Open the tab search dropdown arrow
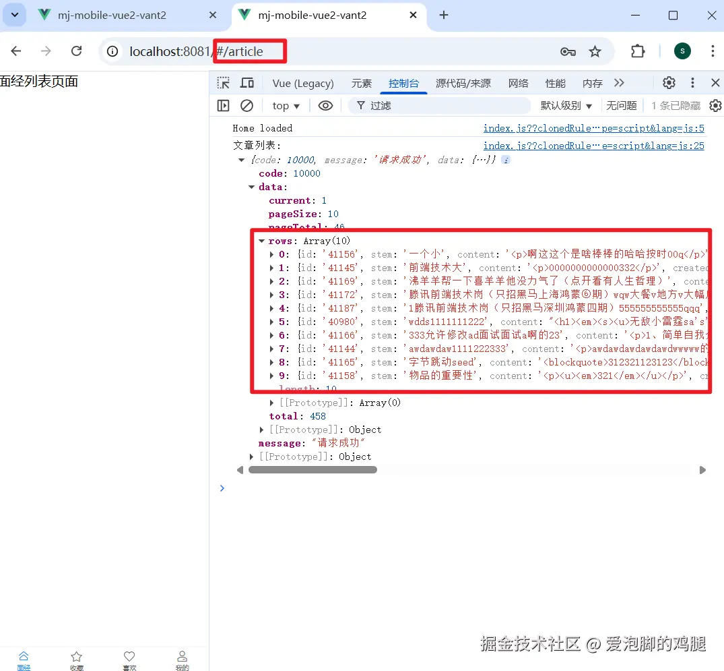724x671 pixels. 15,15
